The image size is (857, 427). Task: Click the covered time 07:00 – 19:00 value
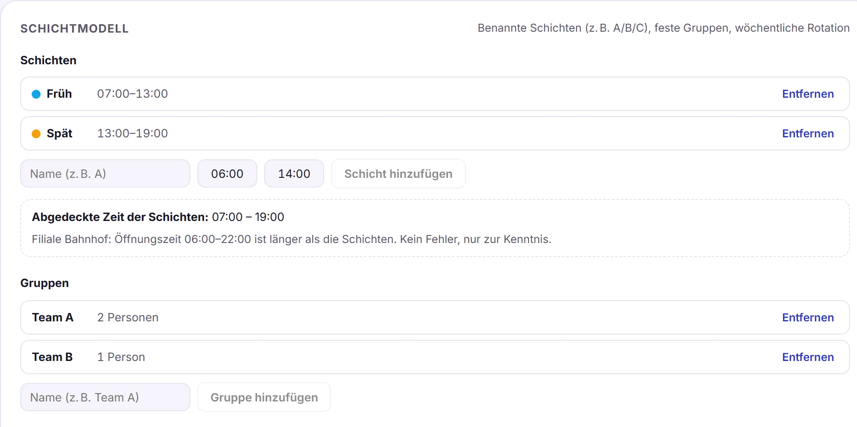tap(248, 217)
